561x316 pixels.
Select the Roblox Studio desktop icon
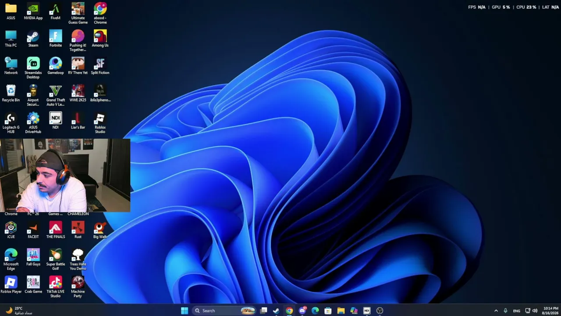click(x=100, y=123)
